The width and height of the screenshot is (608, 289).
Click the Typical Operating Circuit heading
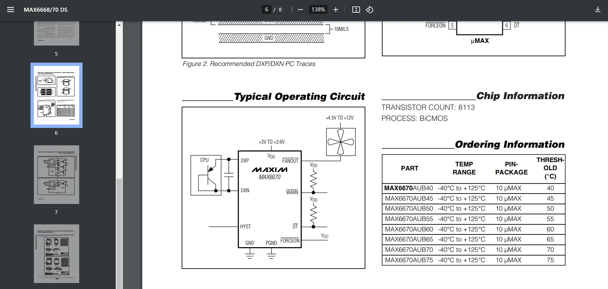299,96
